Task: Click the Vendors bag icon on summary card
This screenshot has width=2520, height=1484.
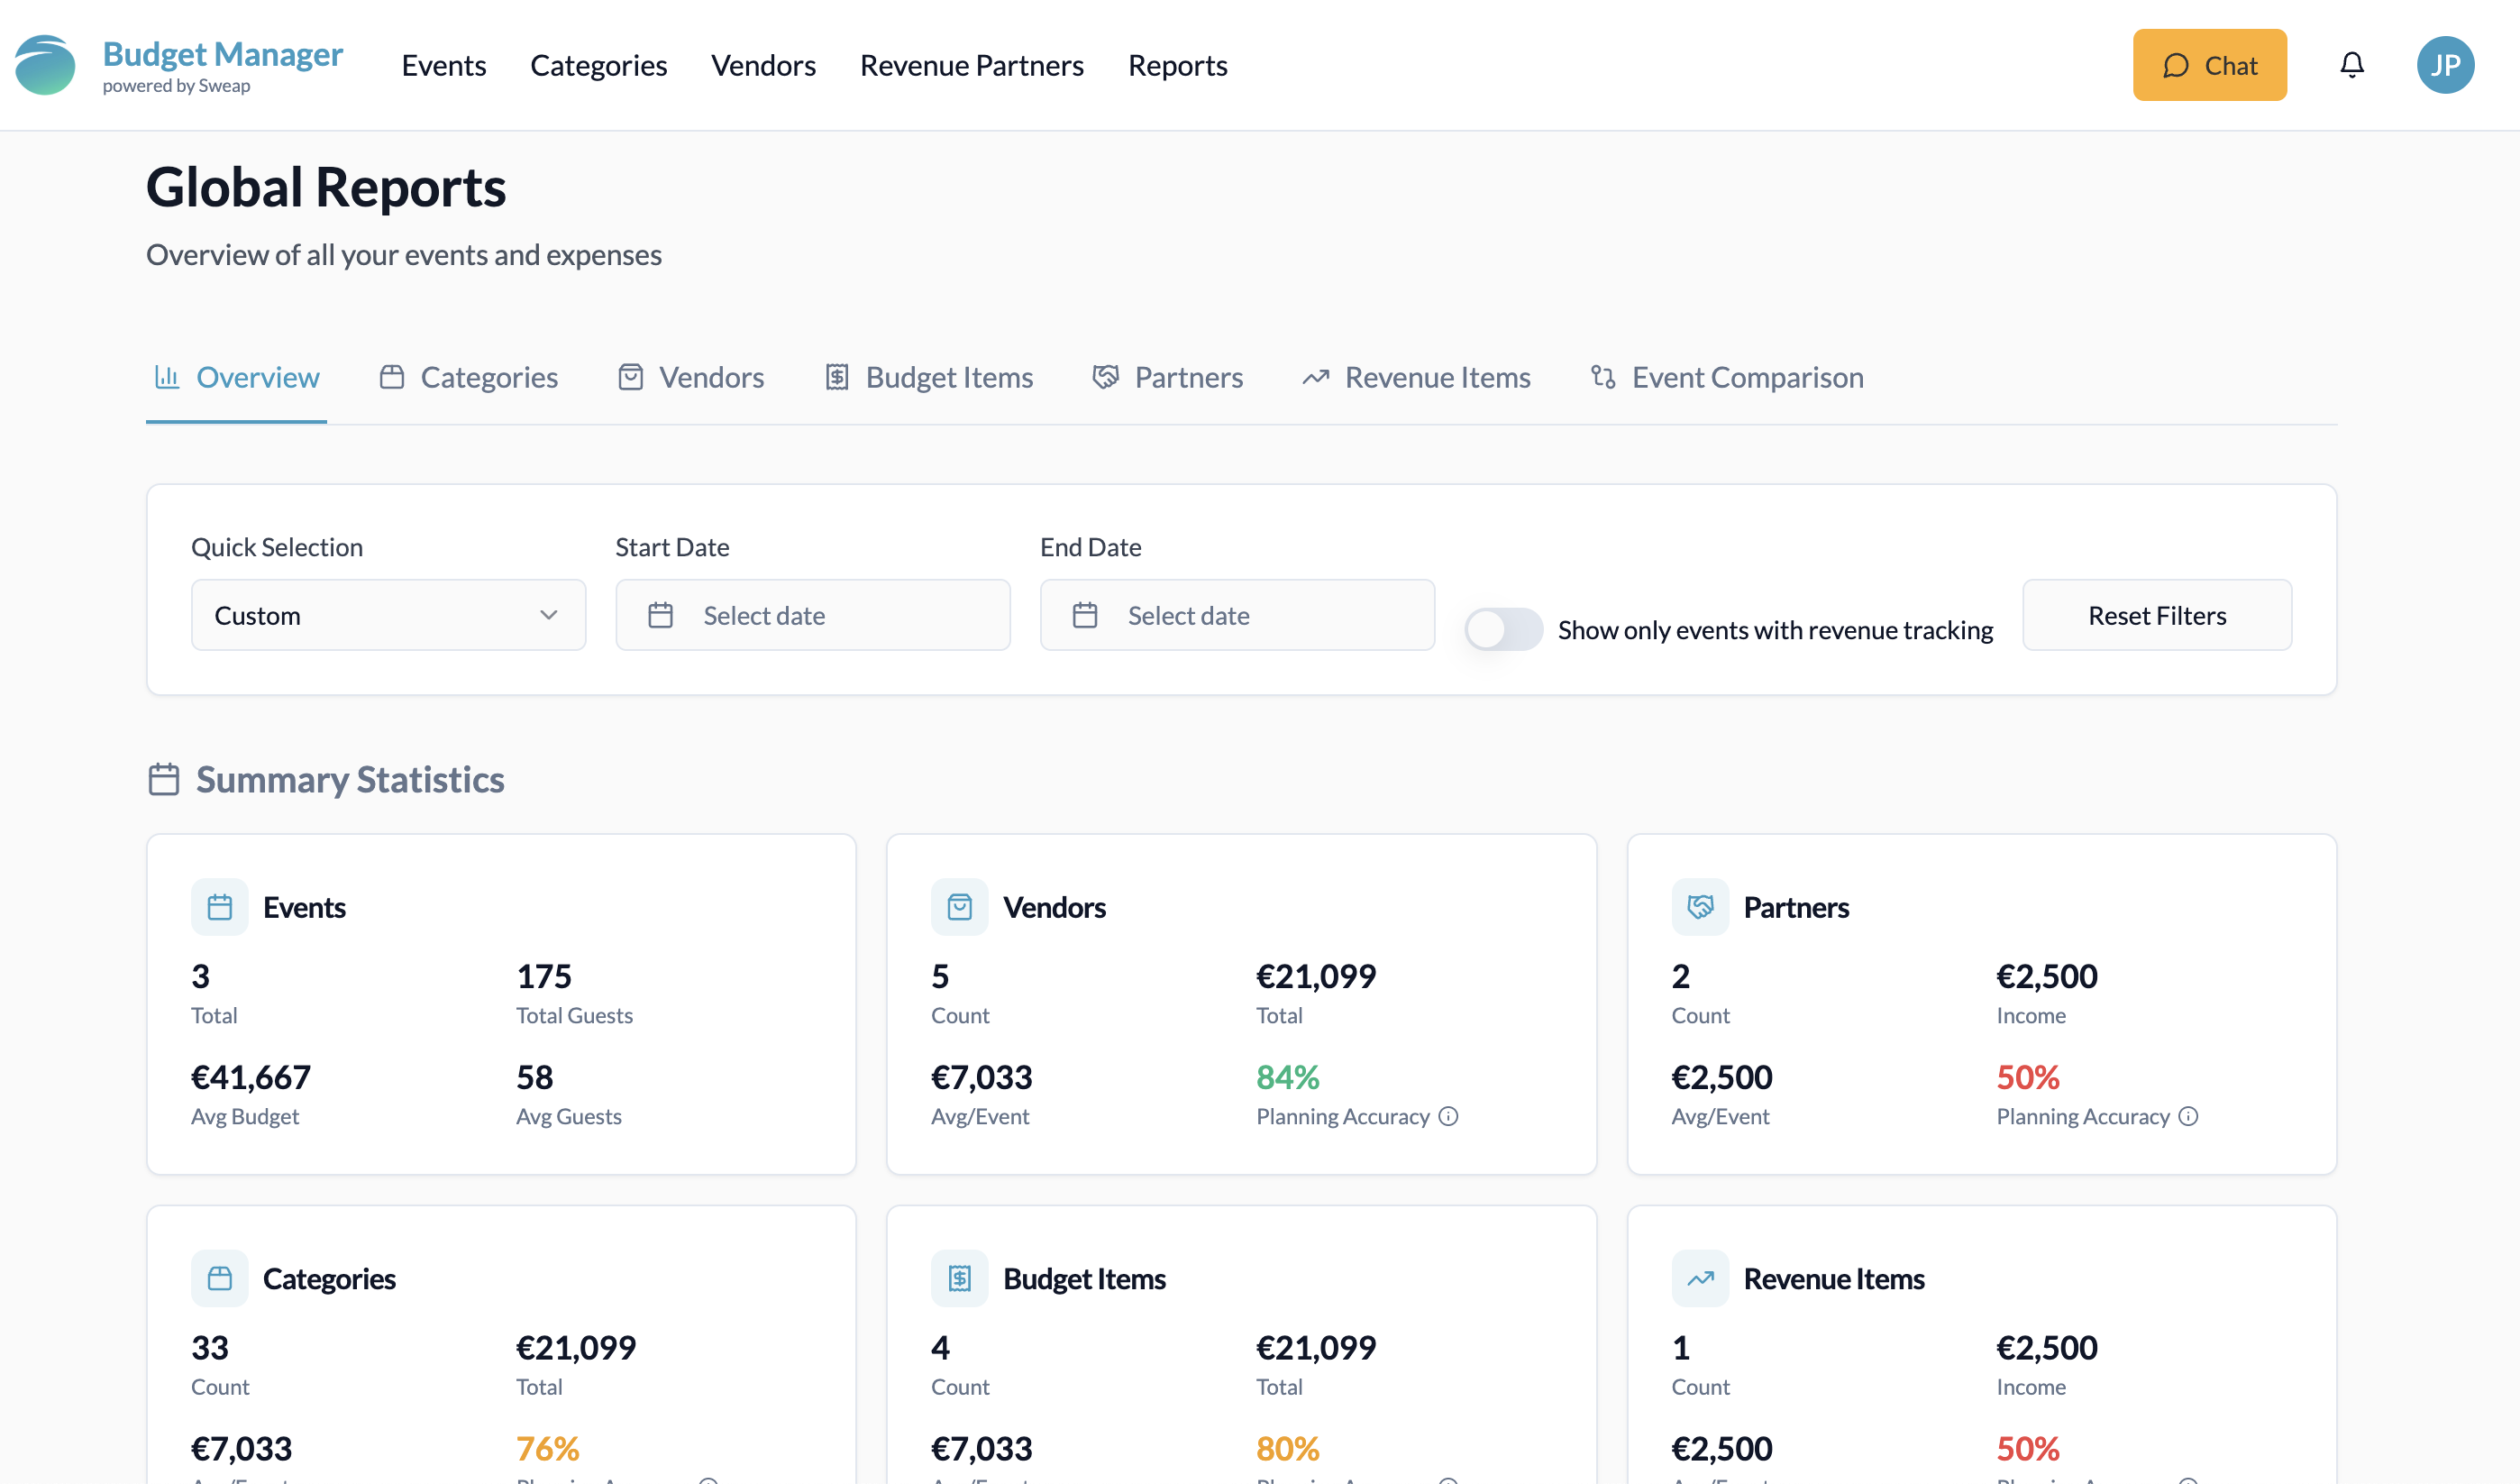Action: tap(960, 907)
